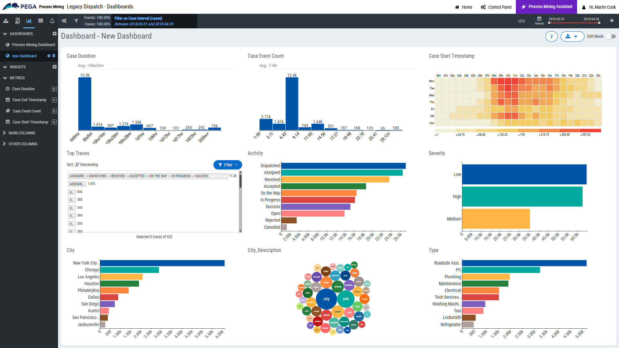Click the filter funnel toolbar icon
This screenshot has height=348, width=619.
pos(76,21)
